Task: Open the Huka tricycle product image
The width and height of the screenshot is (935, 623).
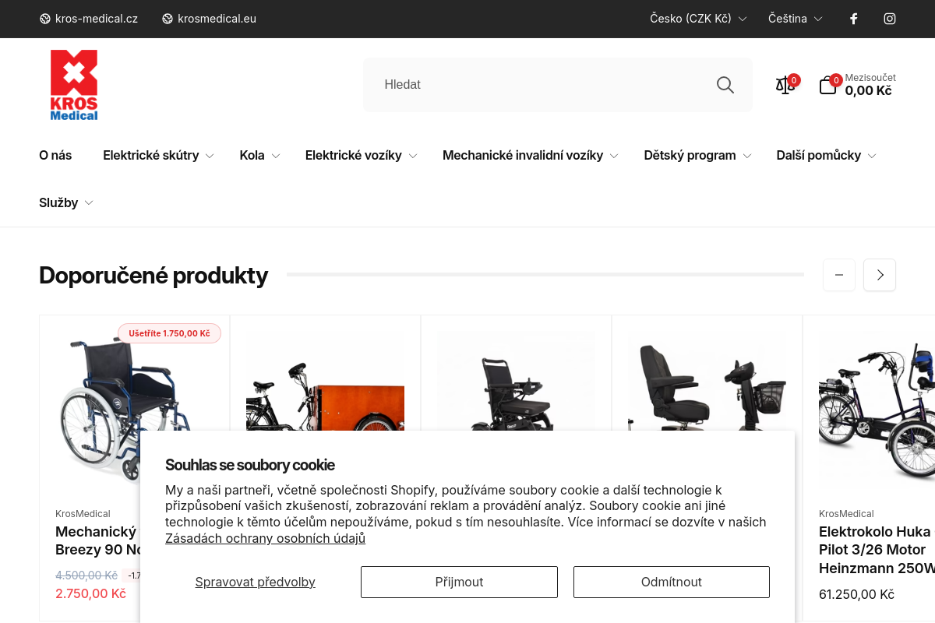Action: click(877, 409)
